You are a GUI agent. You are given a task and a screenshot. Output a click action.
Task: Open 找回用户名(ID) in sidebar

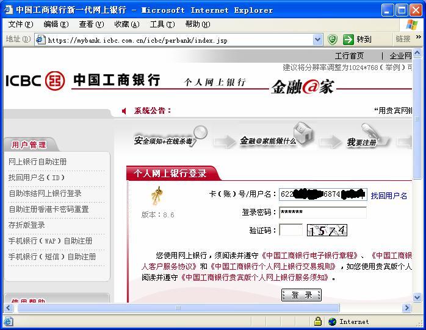point(37,178)
